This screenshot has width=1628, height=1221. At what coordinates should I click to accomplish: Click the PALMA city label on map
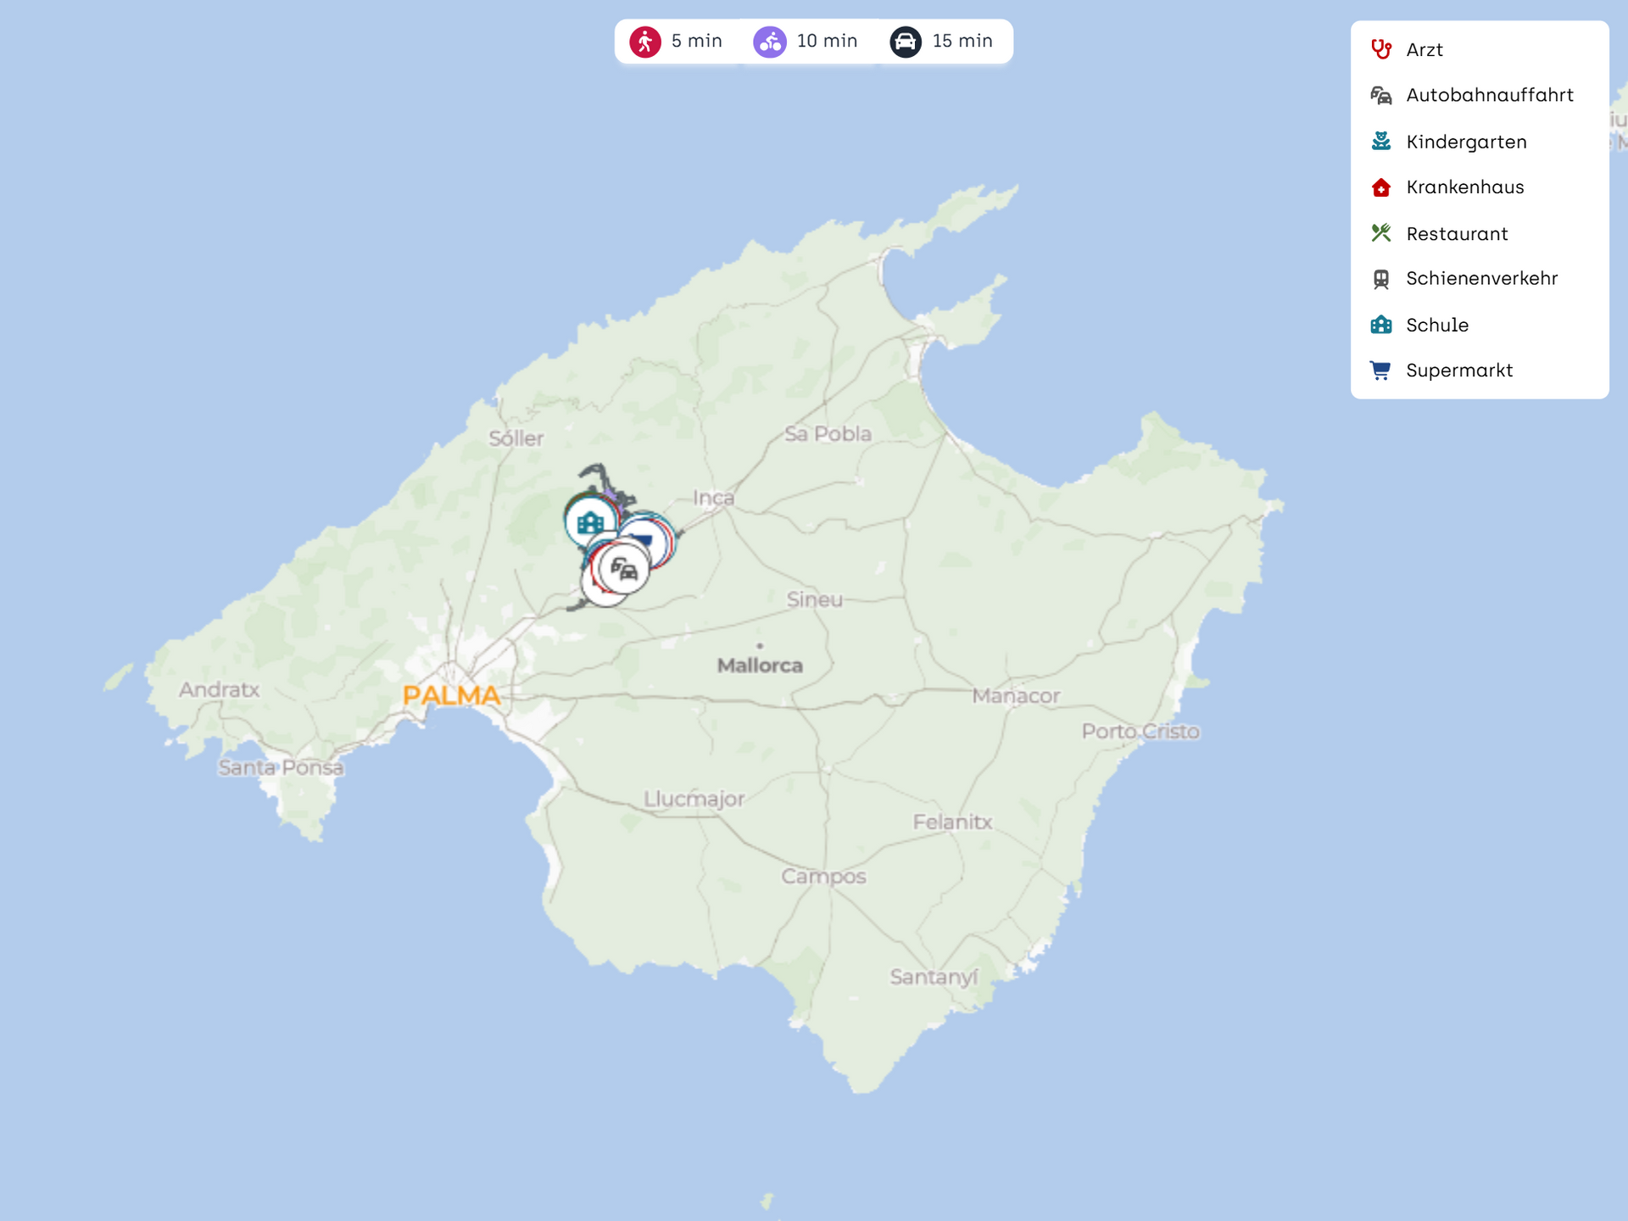(x=451, y=695)
